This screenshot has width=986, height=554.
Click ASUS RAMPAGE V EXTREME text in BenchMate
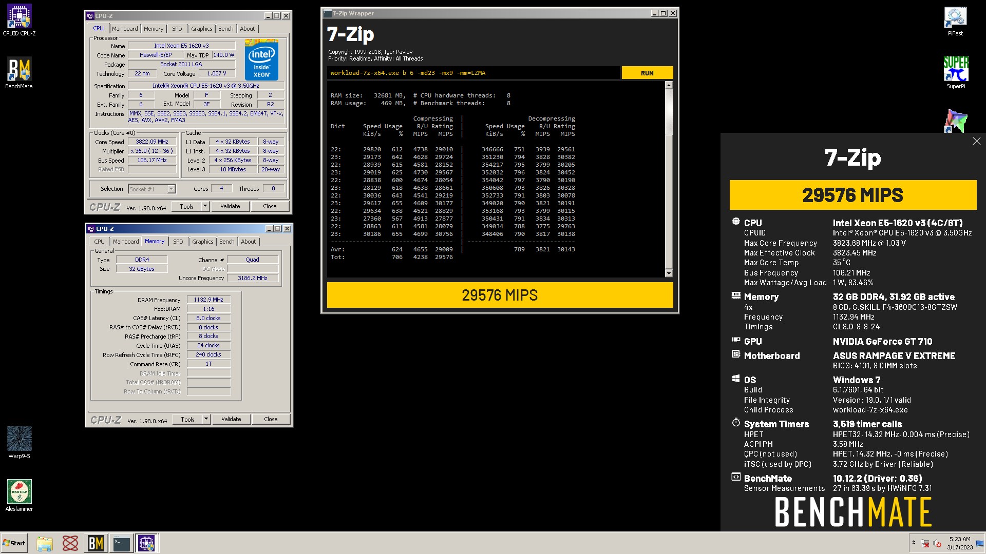[x=894, y=355]
